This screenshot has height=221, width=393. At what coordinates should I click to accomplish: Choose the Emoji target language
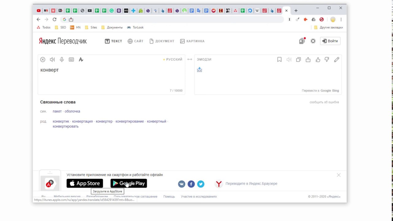click(204, 59)
